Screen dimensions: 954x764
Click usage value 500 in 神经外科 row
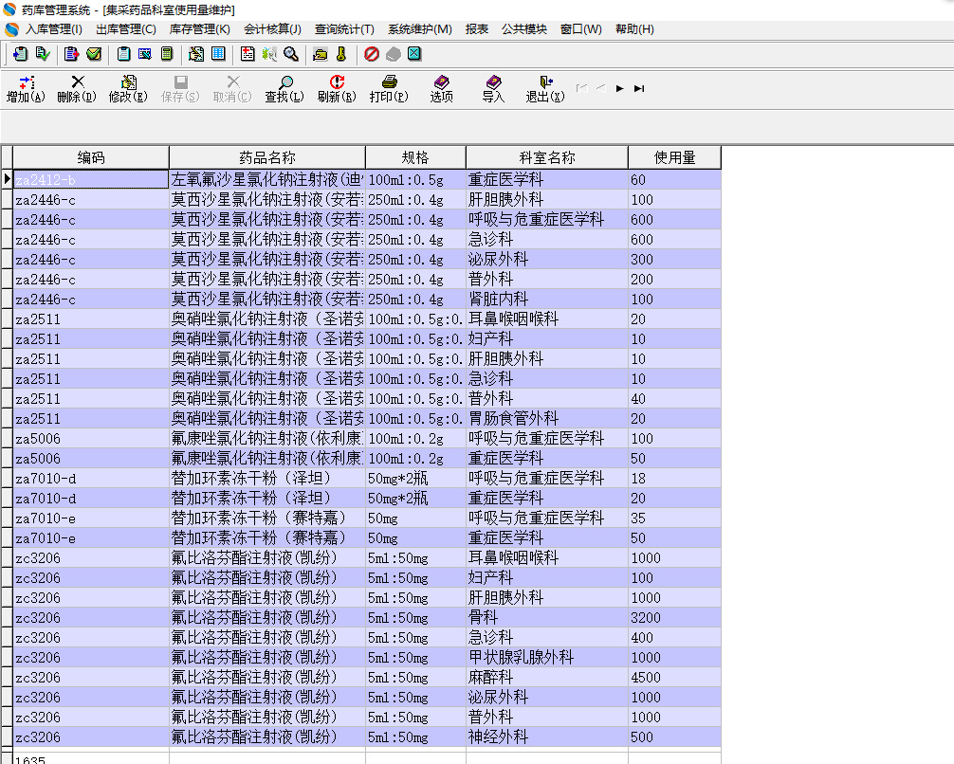click(x=675, y=737)
